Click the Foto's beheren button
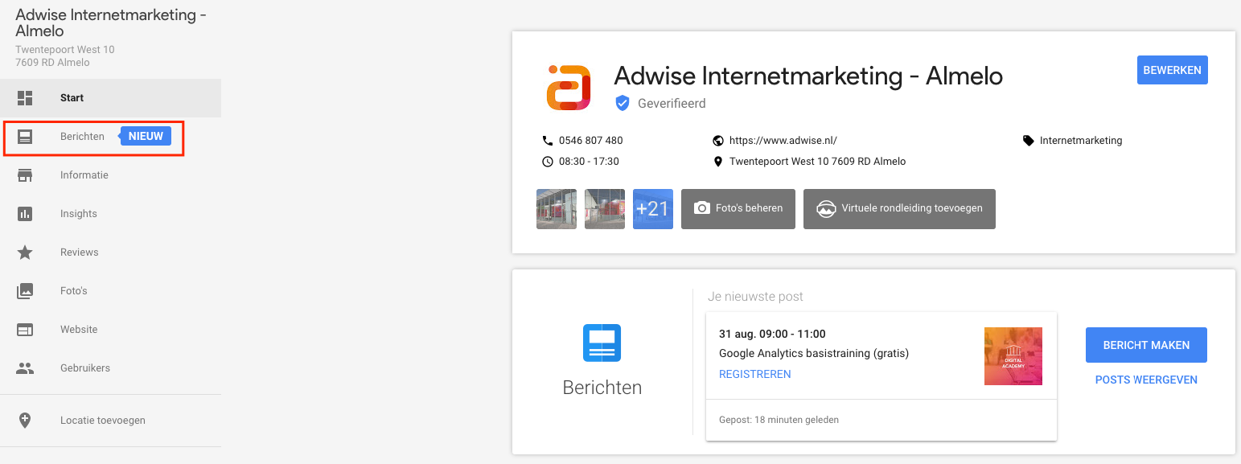The image size is (1241, 464). click(x=738, y=209)
